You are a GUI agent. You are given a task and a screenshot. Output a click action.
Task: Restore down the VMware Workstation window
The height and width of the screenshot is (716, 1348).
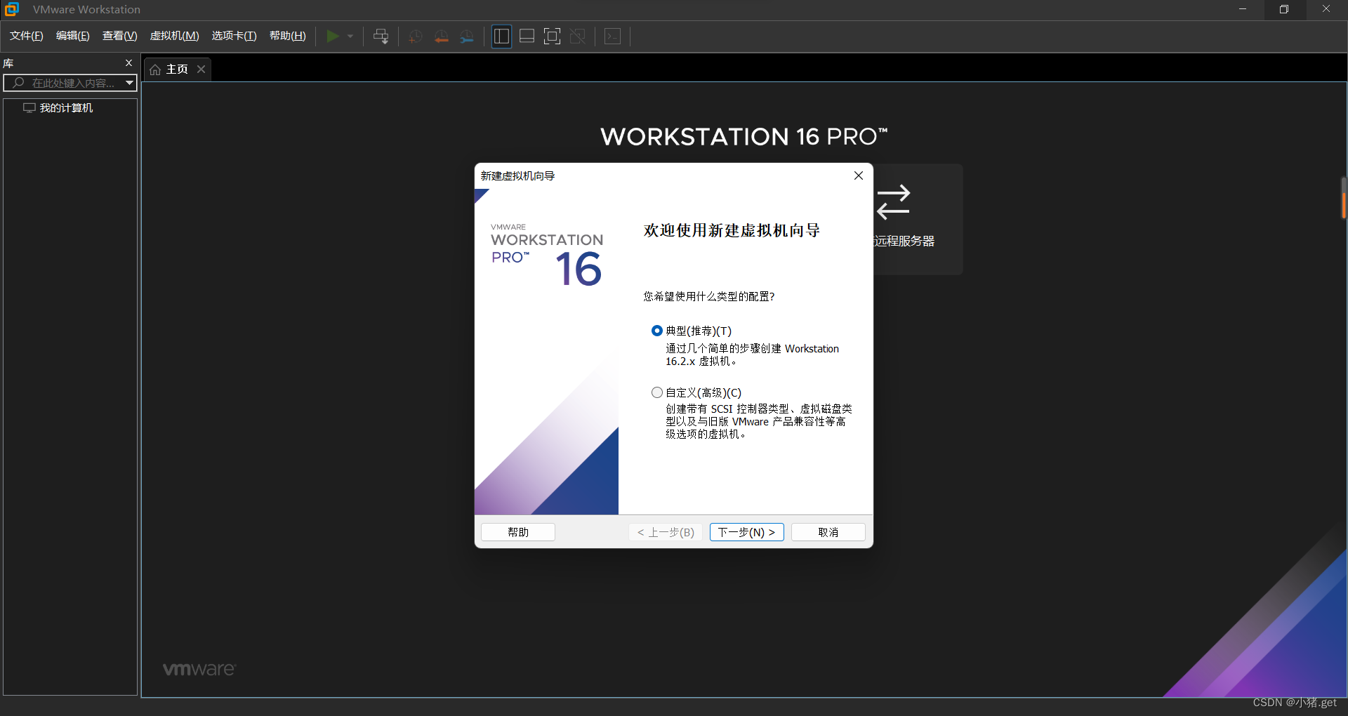tap(1284, 9)
